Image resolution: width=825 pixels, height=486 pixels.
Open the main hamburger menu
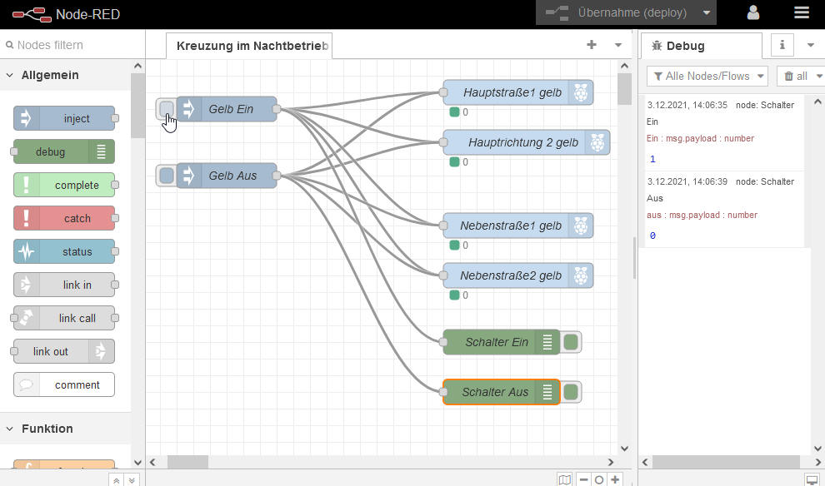802,12
